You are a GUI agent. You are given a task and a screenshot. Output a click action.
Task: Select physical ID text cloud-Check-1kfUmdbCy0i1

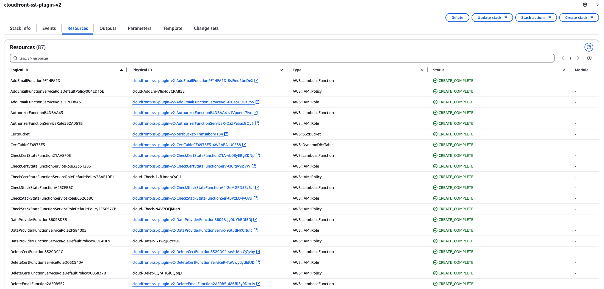click(x=157, y=177)
